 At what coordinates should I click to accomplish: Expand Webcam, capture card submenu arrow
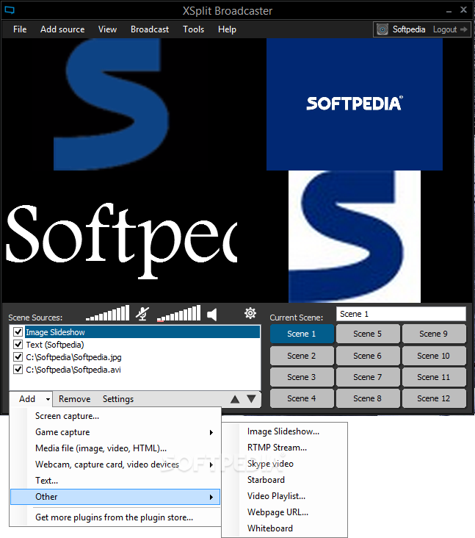click(x=211, y=465)
